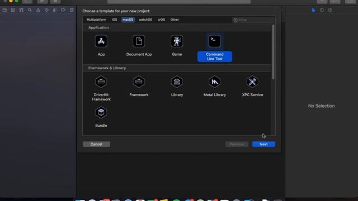Click the Run button in Xcode toolbar
358x201 pixels.
tap(43, 1)
